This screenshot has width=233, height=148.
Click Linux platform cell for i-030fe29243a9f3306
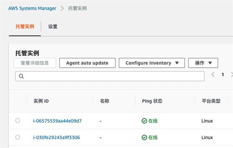207,138
